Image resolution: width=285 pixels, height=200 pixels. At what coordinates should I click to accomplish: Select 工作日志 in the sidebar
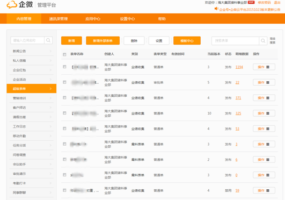point(32,126)
